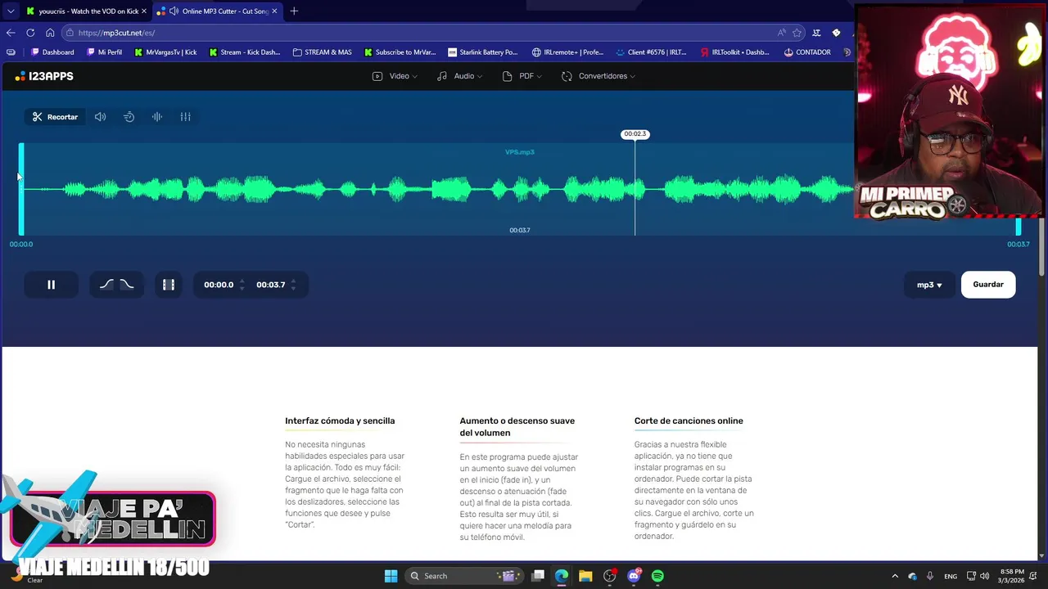Image resolution: width=1048 pixels, height=589 pixels.
Task: Open the Starlink Battery bookmark
Action: pos(483,52)
